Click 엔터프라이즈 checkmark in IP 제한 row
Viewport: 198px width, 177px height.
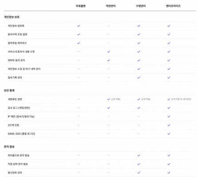tap(169, 116)
